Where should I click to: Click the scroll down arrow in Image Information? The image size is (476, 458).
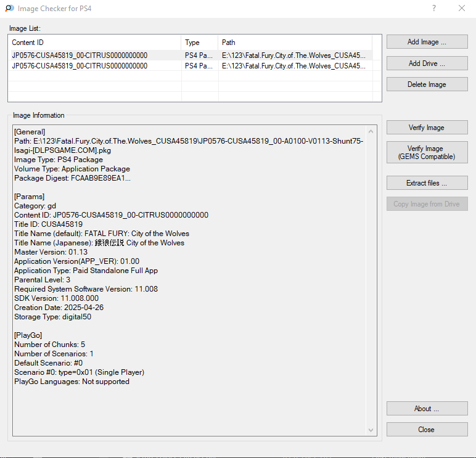point(371,430)
